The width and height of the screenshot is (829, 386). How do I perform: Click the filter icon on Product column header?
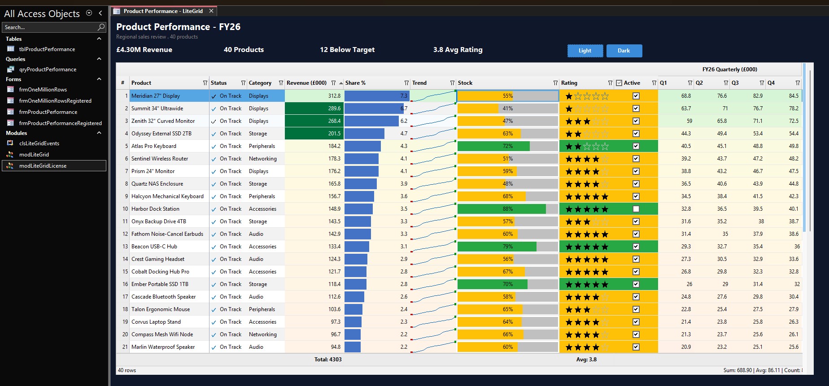point(205,83)
